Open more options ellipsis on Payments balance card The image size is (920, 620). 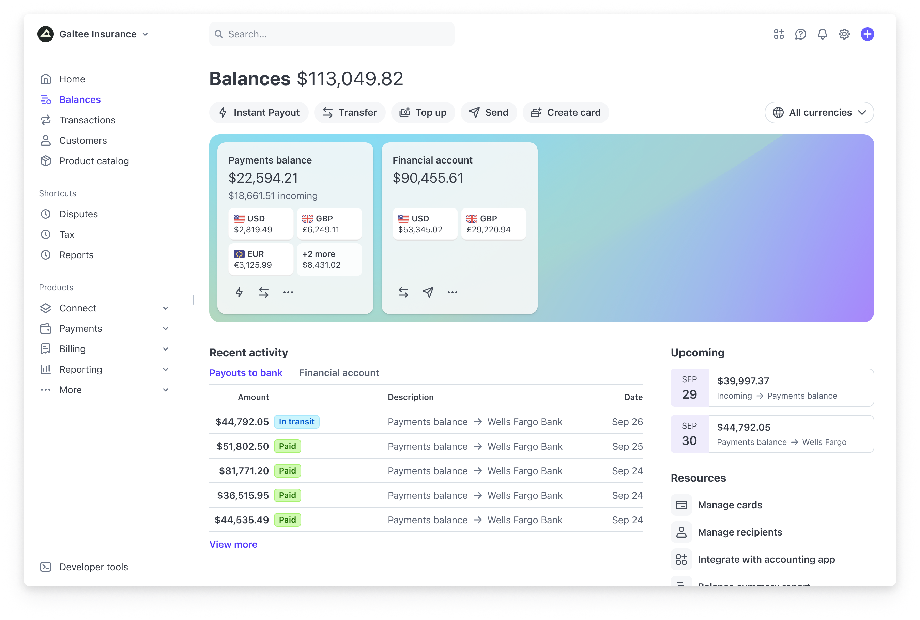pyautogui.click(x=288, y=292)
